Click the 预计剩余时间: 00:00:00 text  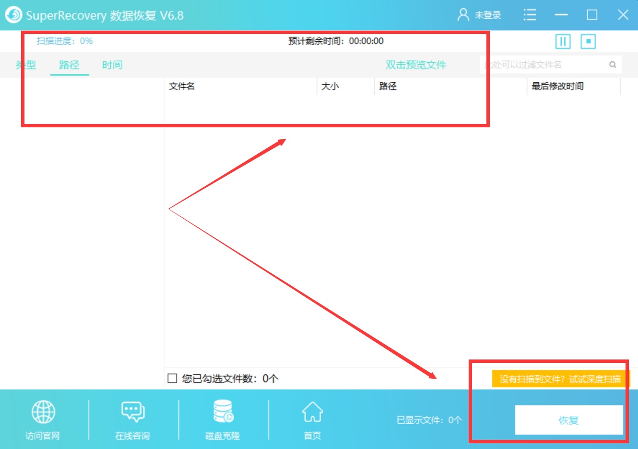pyautogui.click(x=336, y=41)
